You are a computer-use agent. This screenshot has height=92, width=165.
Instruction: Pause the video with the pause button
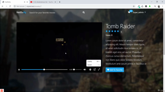click(19, 70)
